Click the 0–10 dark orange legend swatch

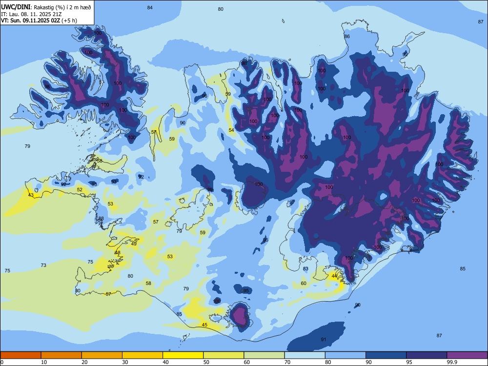[20, 355]
